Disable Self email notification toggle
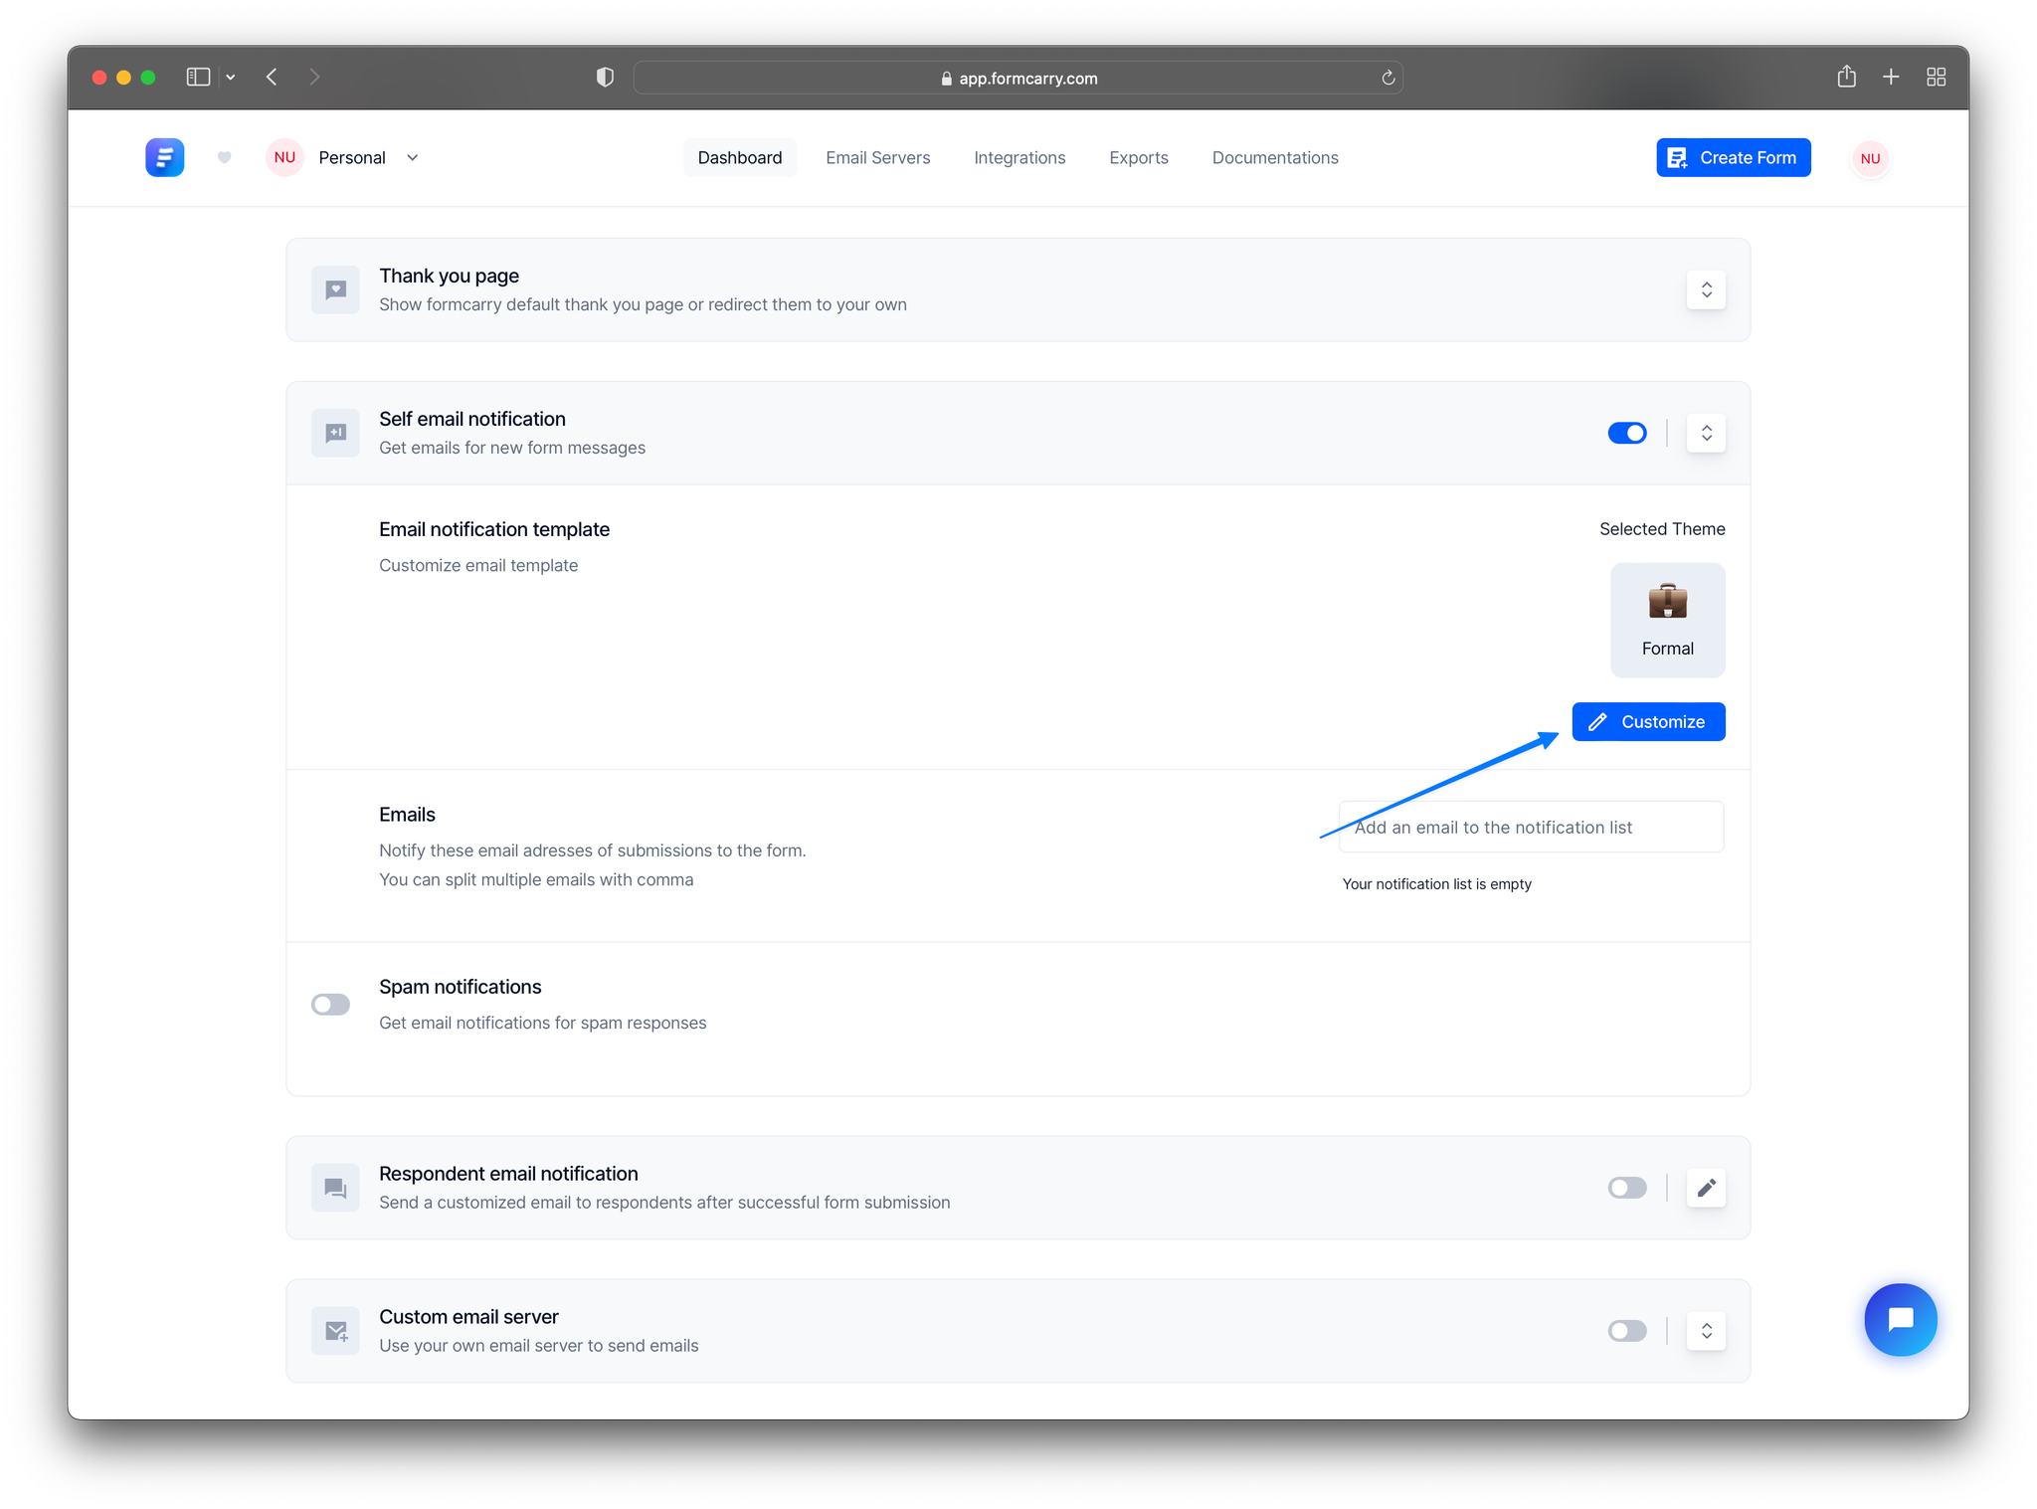 coord(1627,433)
